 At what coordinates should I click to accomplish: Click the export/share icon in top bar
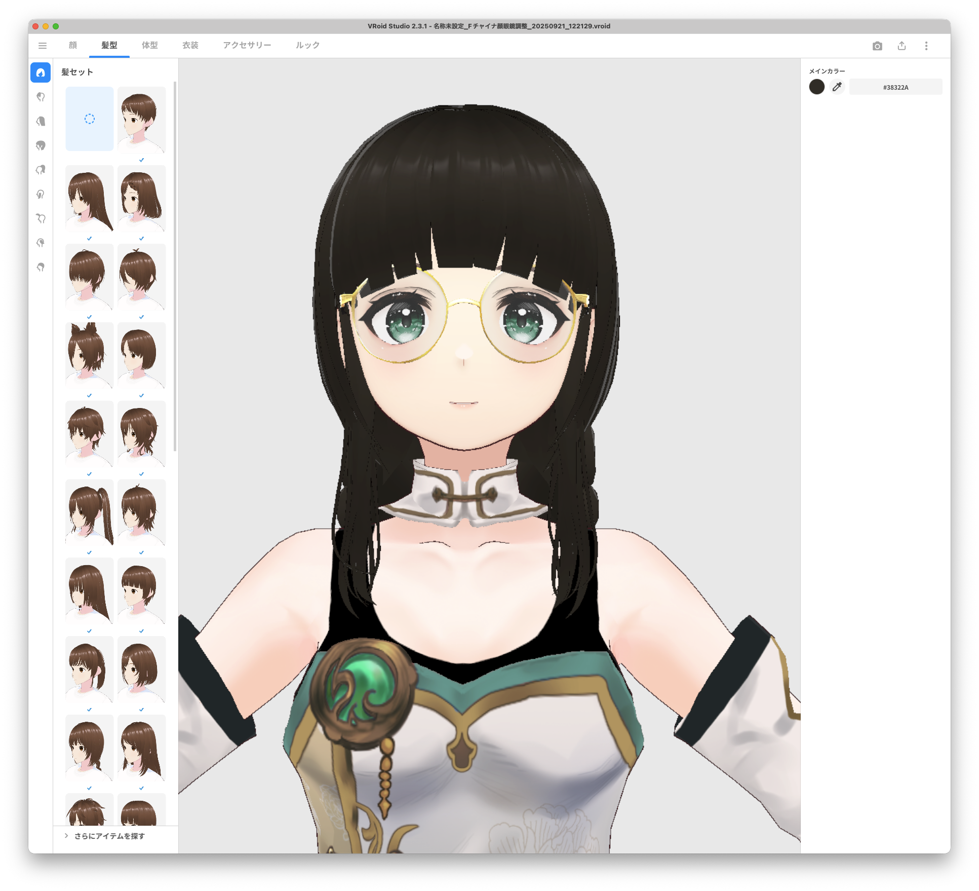[x=902, y=46]
